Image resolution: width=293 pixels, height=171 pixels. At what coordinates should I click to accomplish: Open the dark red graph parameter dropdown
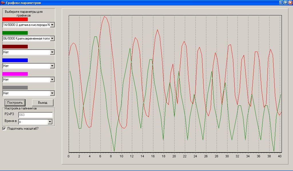point(52,52)
